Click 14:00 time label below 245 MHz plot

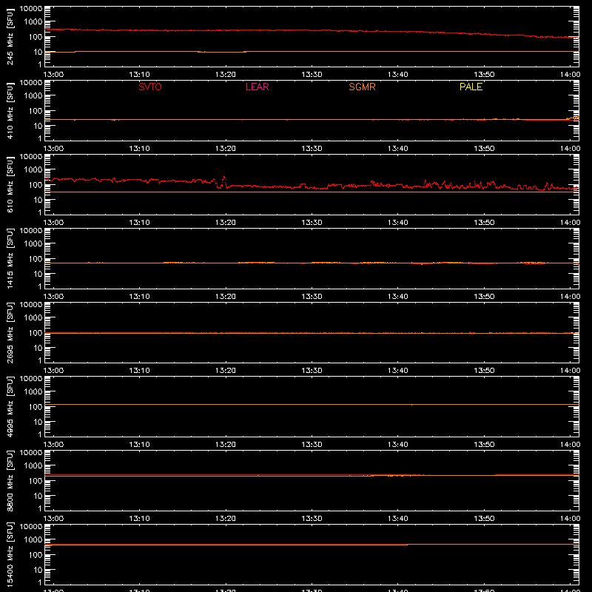[x=570, y=75]
